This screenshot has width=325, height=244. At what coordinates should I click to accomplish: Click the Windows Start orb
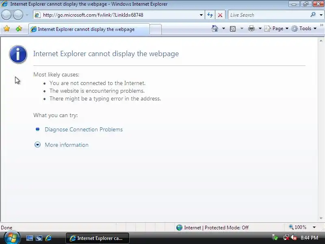click(x=12, y=238)
